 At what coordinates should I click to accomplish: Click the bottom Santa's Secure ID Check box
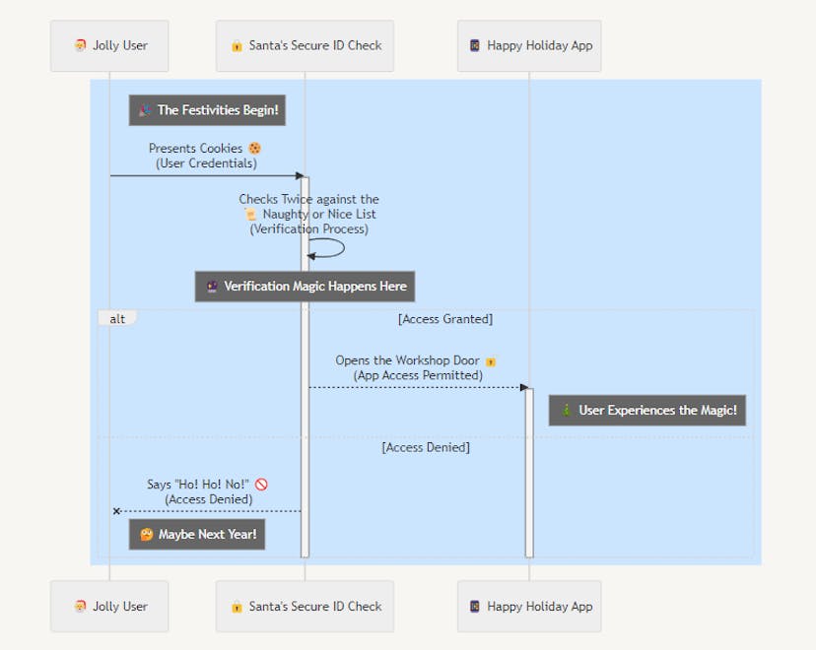point(305,607)
